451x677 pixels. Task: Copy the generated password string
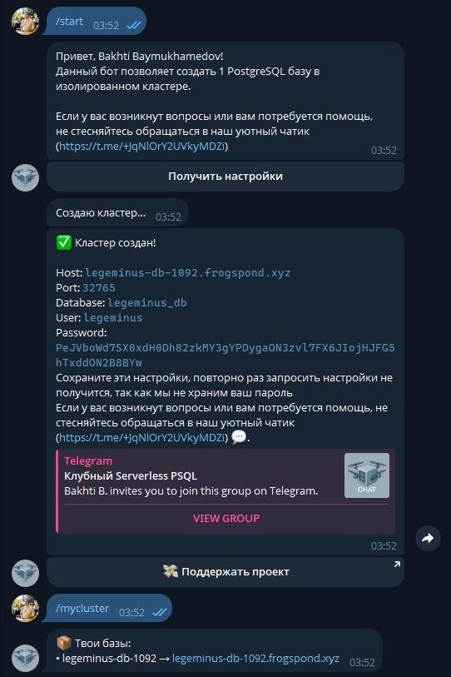[x=226, y=355]
